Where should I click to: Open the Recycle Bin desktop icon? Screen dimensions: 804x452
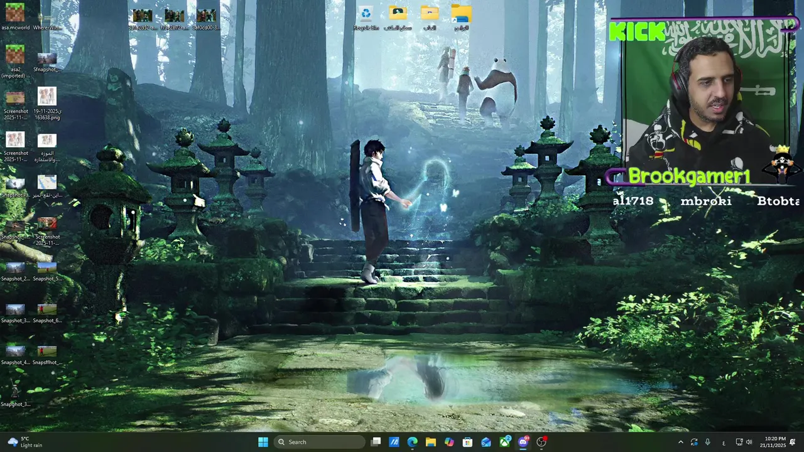[x=366, y=18]
